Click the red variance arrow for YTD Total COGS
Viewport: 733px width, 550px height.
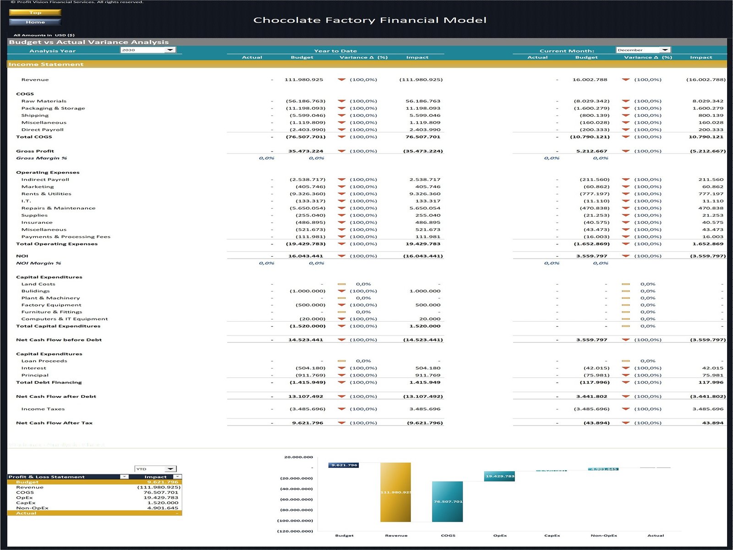tap(341, 137)
